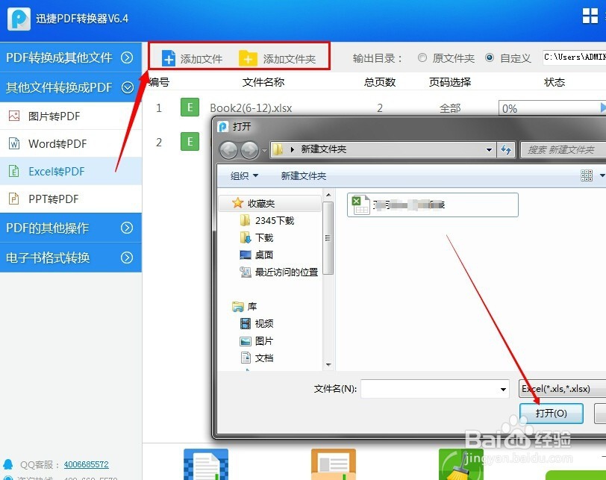Click the 打开(O) button
The width and height of the screenshot is (606, 480).
click(x=551, y=414)
